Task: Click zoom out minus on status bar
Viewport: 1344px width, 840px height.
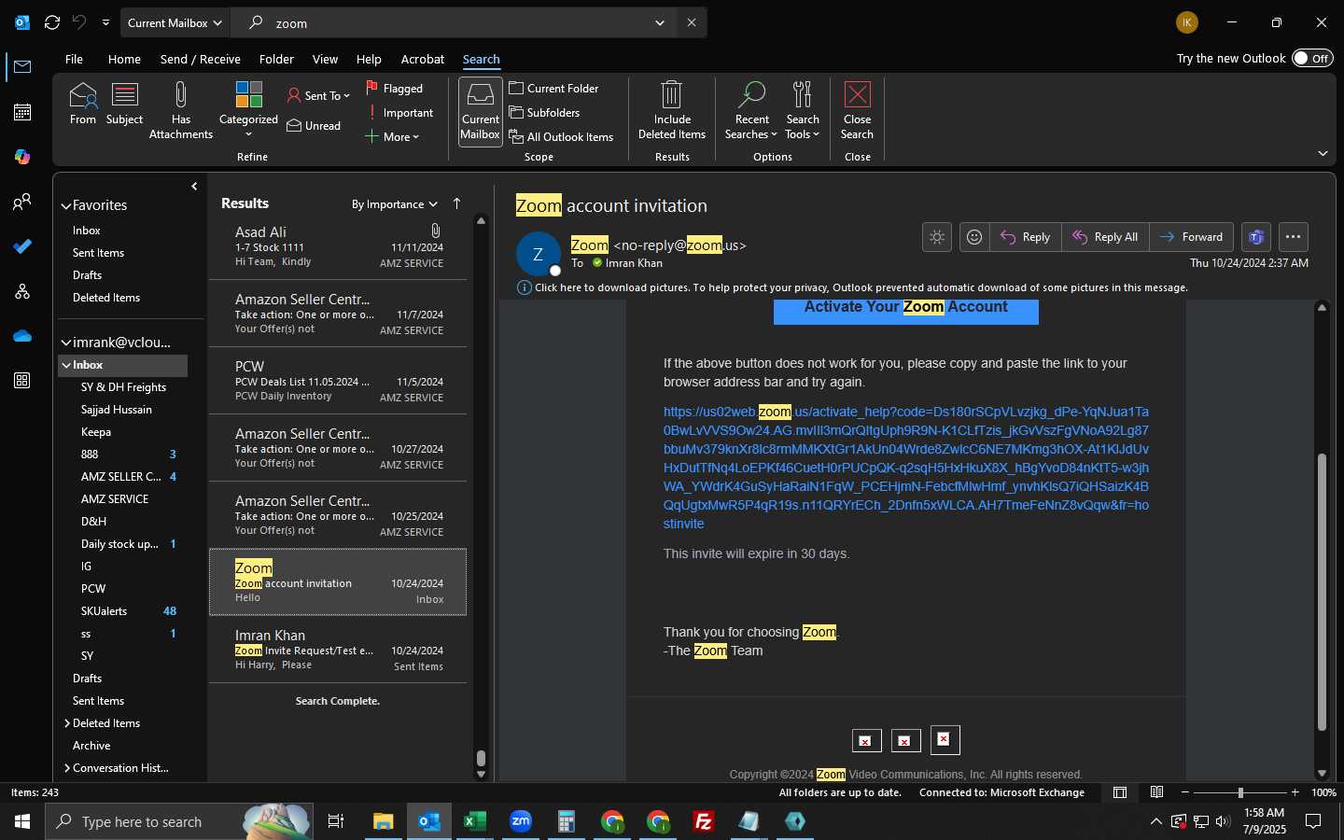Action: point(1185,792)
